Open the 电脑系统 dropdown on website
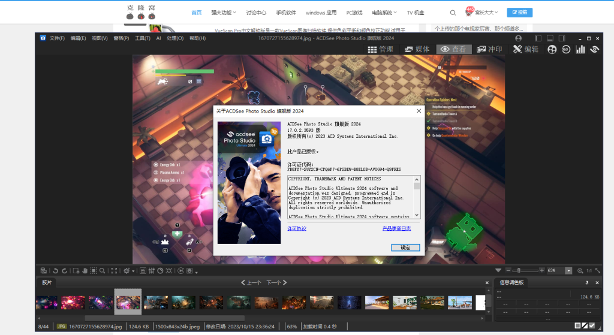 click(384, 13)
